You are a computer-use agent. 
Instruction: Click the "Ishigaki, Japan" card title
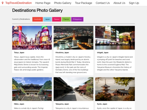click(x=103, y=53)
